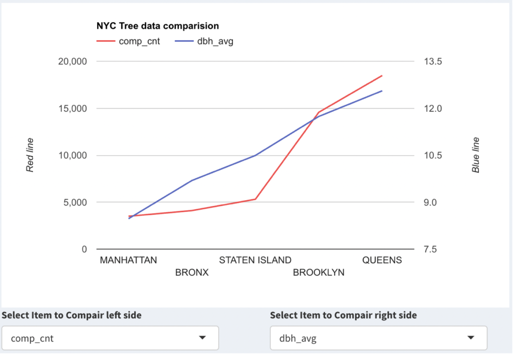Click the Select Item to Compair right side label
Screen dimensions: 513x354
[343, 315]
